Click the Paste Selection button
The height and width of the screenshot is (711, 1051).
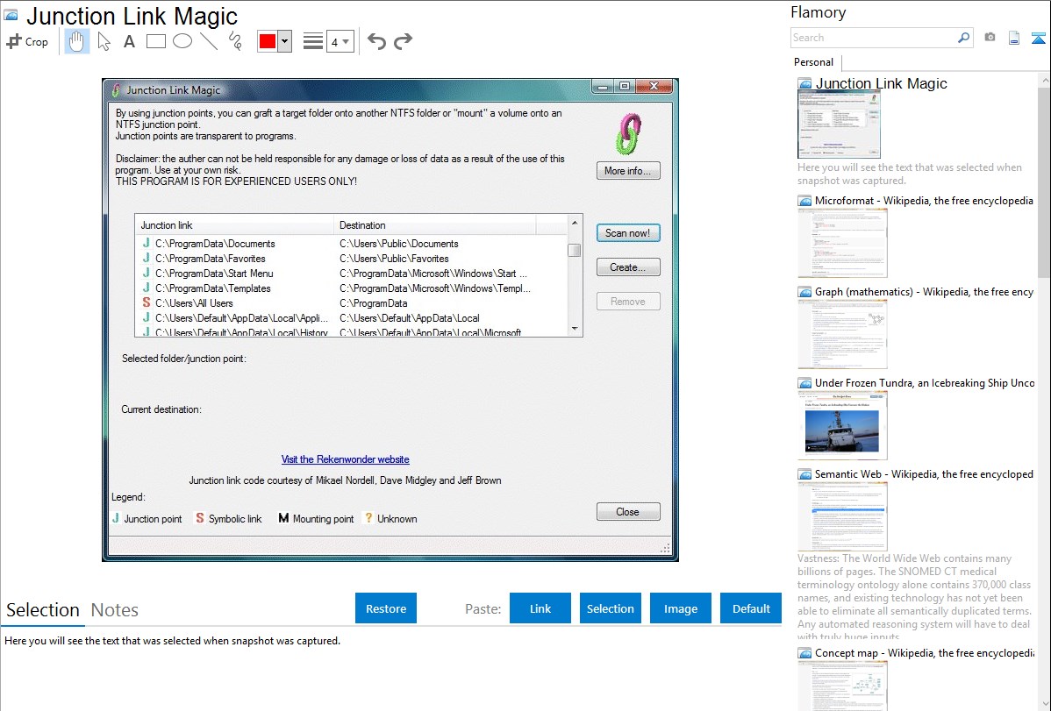tap(611, 608)
